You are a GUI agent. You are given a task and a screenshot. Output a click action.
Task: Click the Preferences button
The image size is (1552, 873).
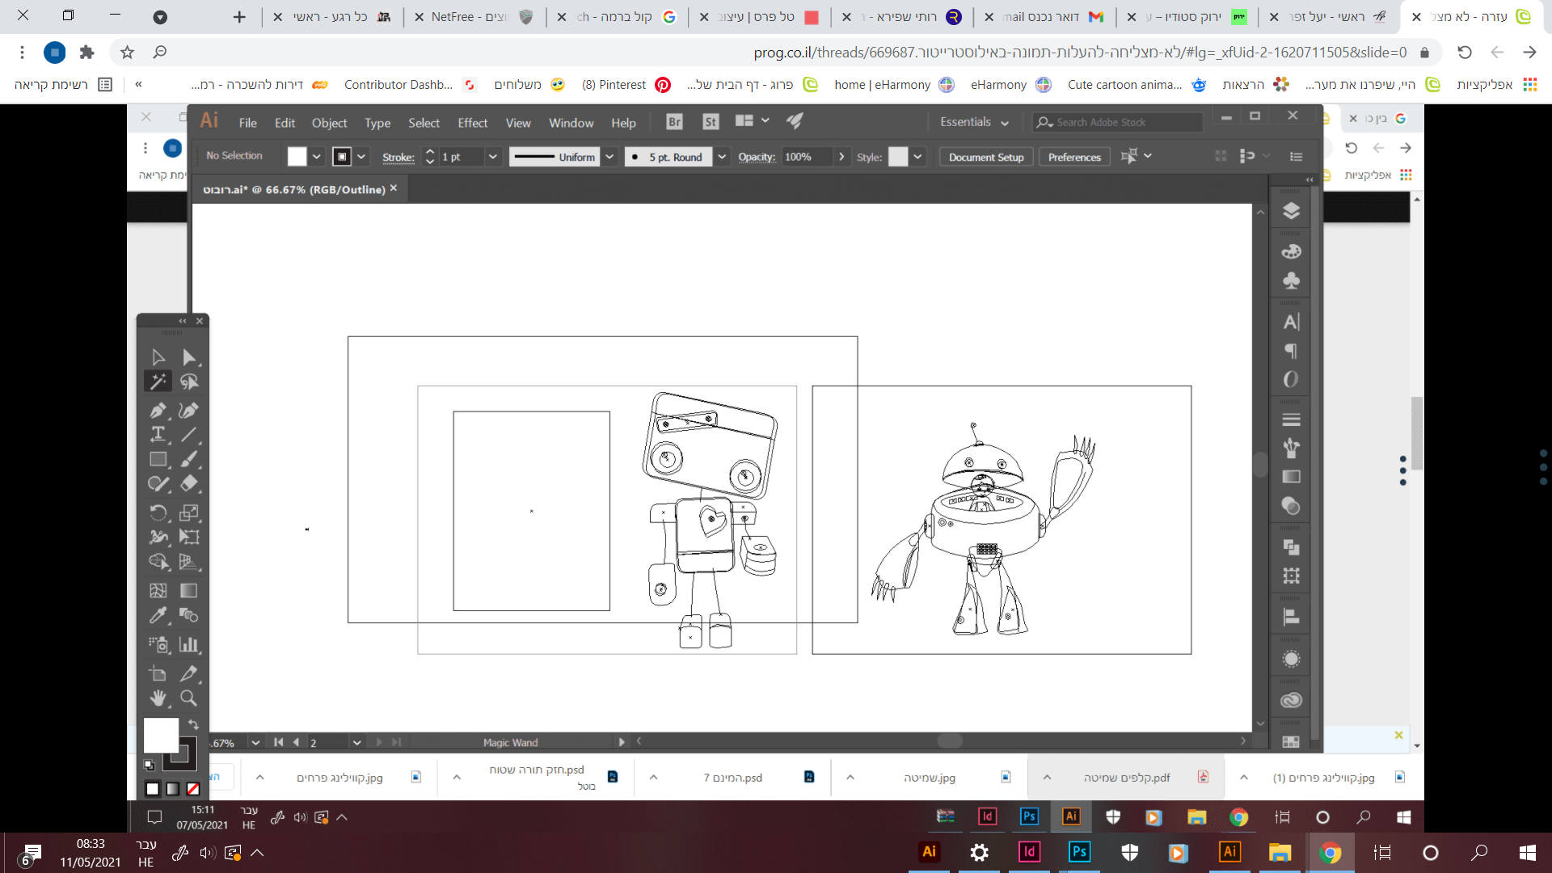(x=1073, y=157)
